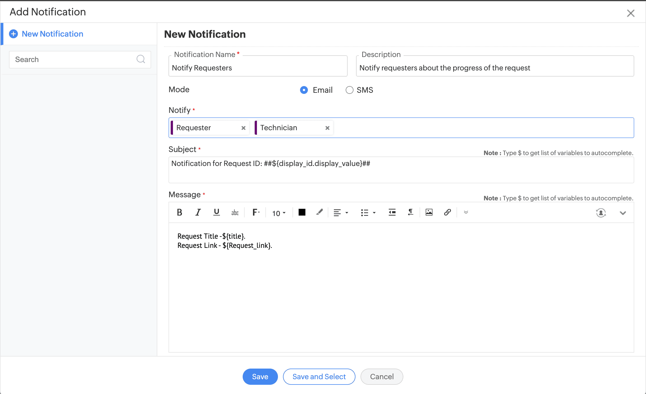Click the decrease indent icon
The height and width of the screenshot is (394, 646).
coord(392,212)
